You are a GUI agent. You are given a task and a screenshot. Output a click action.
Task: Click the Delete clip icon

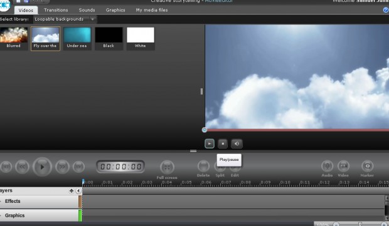pos(203,166)
